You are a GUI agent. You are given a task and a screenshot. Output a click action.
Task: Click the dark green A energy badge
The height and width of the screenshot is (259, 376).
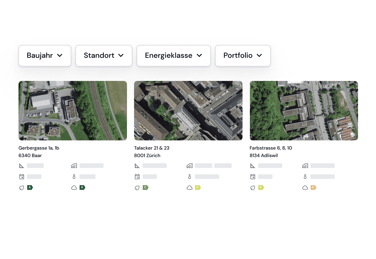click(x=30, y=188)
